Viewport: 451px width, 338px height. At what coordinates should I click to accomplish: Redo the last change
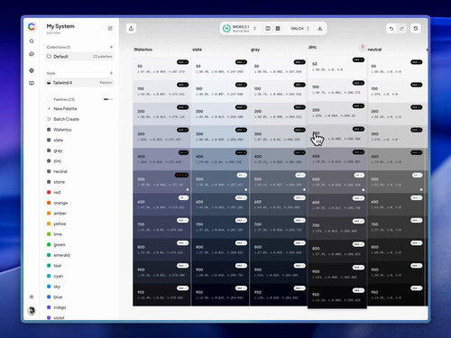(401, 29)
